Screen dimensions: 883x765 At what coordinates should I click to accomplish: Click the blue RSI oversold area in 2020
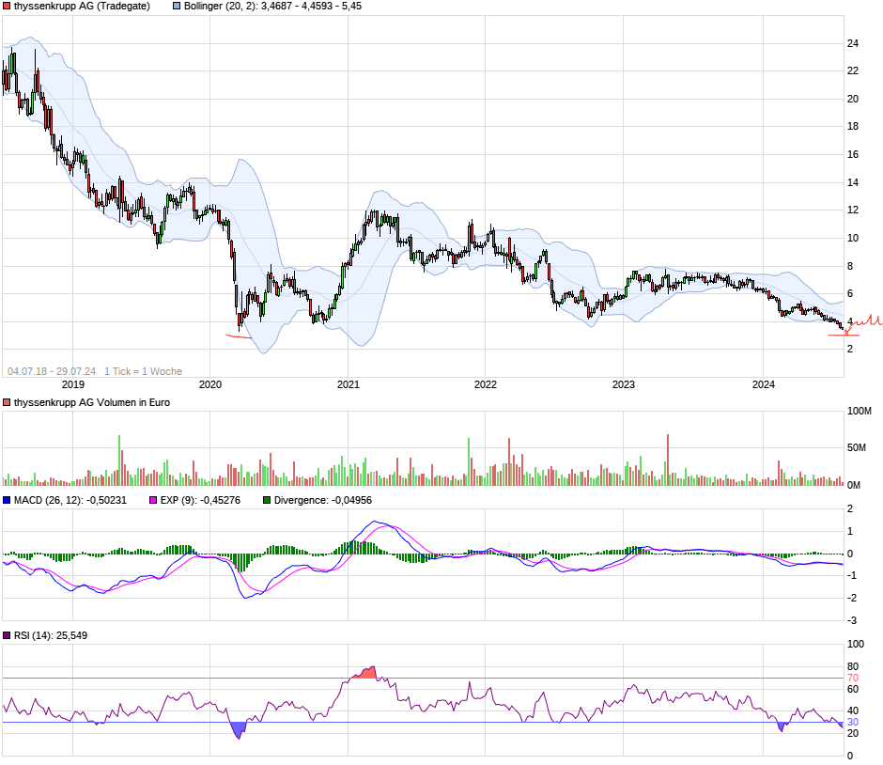point(239,729)
